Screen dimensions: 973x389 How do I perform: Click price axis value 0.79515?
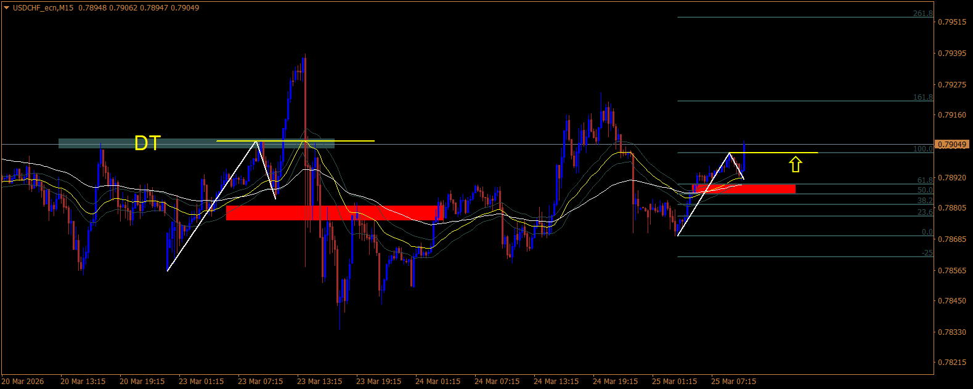[x=951, y=22]
